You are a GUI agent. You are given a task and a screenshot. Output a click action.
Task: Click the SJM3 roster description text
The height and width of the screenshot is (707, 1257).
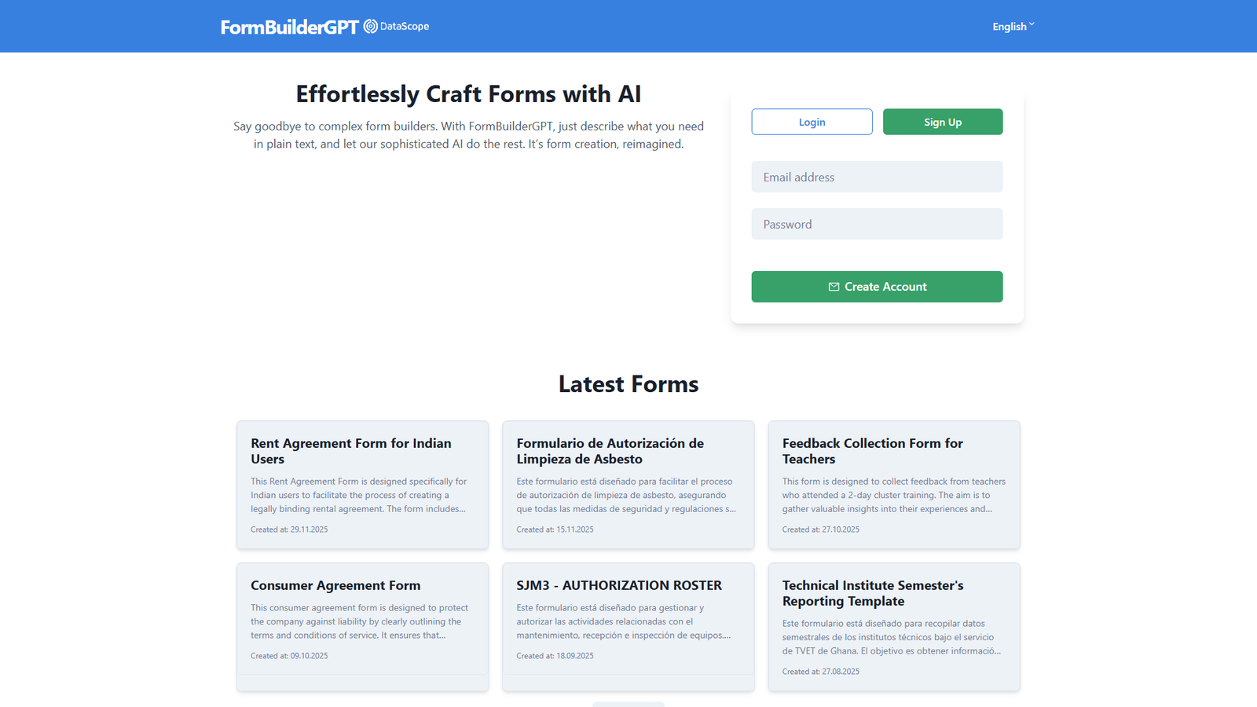click(624, 621)
